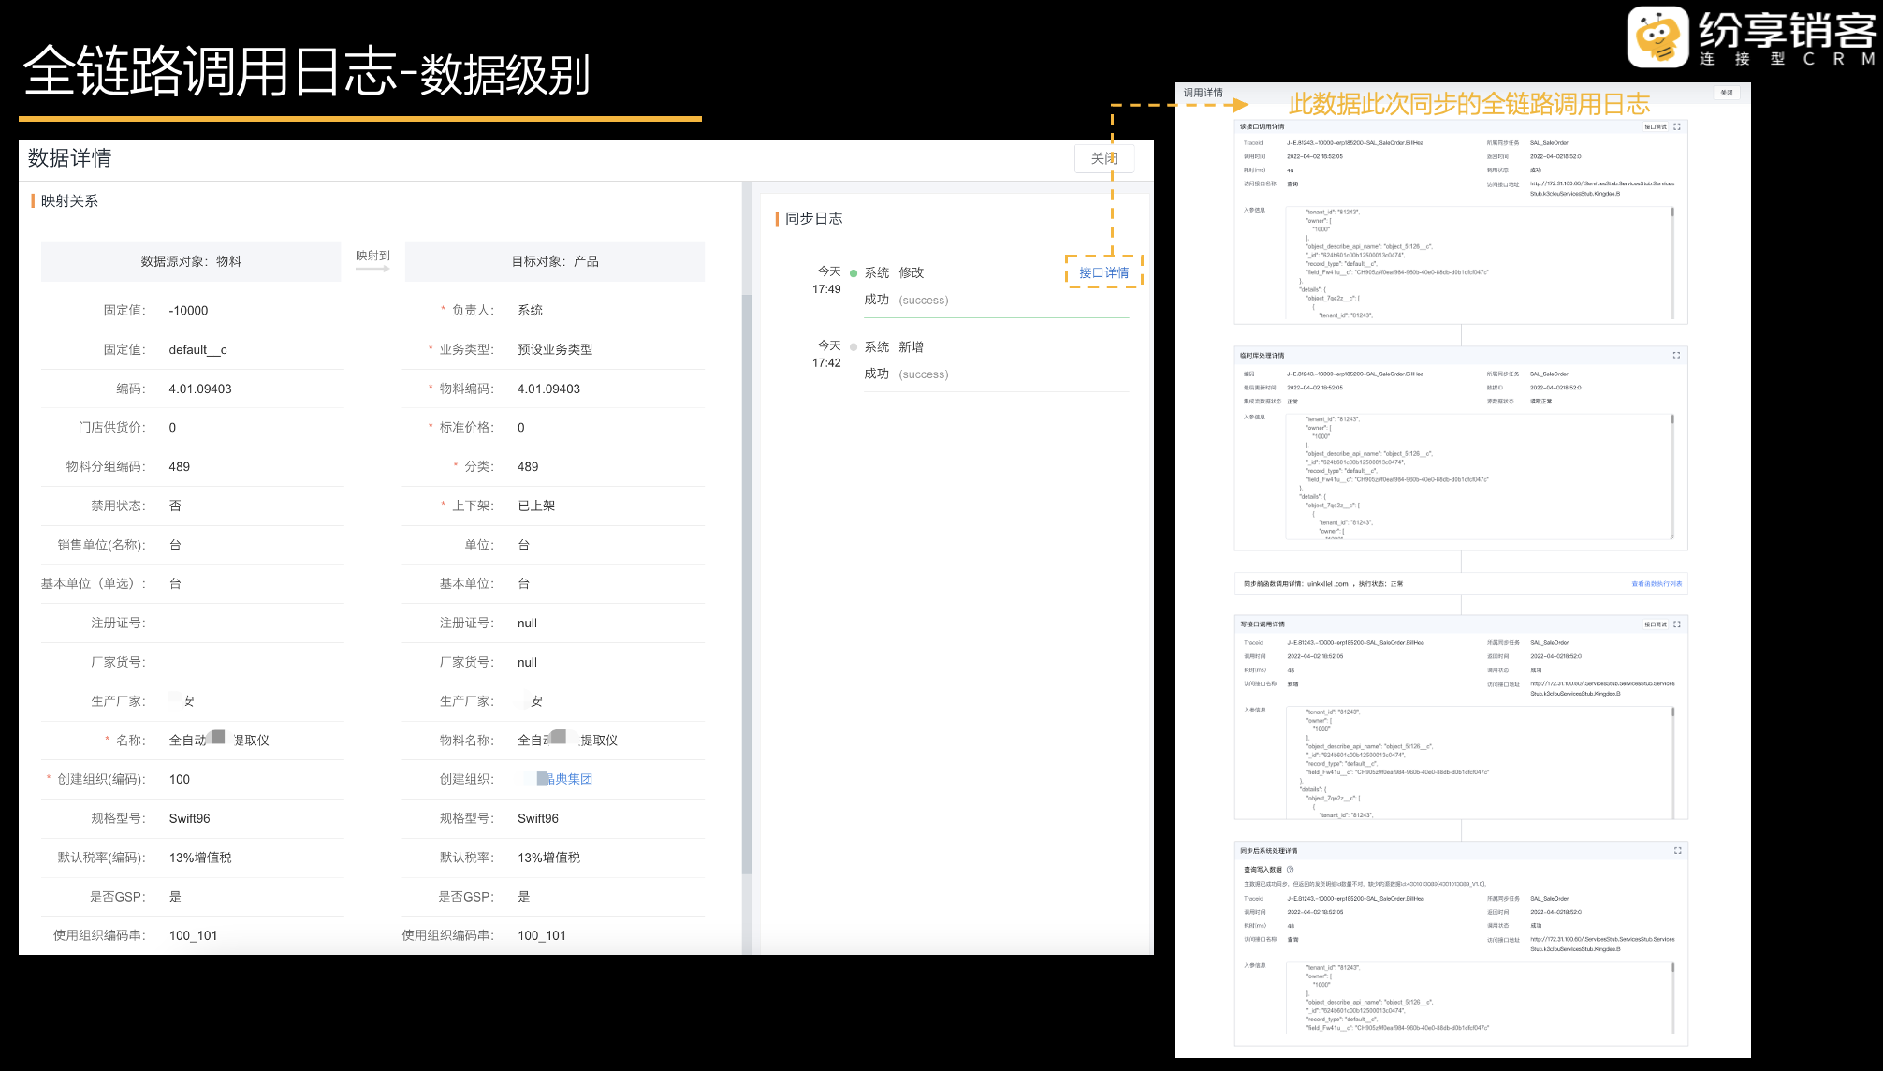Click the target 注册证号 value null

point(527,623)
